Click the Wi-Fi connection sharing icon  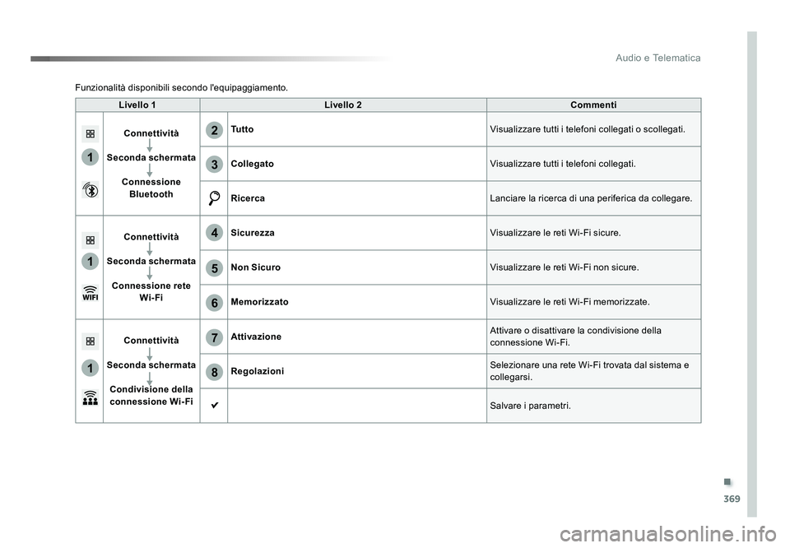(91, 398)
